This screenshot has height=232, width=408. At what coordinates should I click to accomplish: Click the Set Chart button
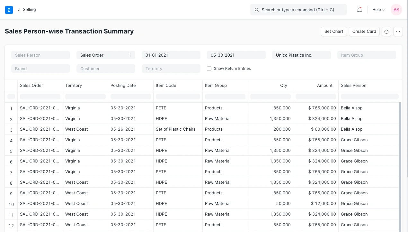pyautogui.click(x=334, y=32)
